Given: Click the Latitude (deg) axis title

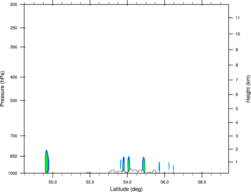Looking at the screenshot, I should point(126,189).
